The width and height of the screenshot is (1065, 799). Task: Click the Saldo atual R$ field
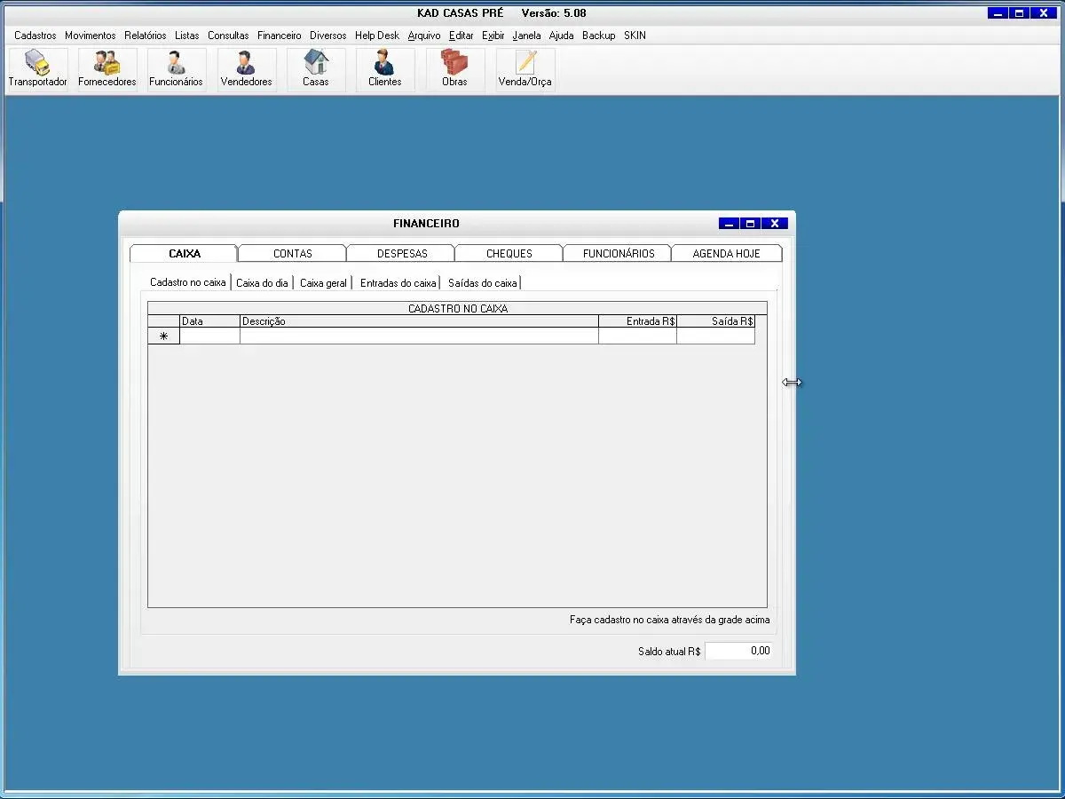click(x=738, y=651)
